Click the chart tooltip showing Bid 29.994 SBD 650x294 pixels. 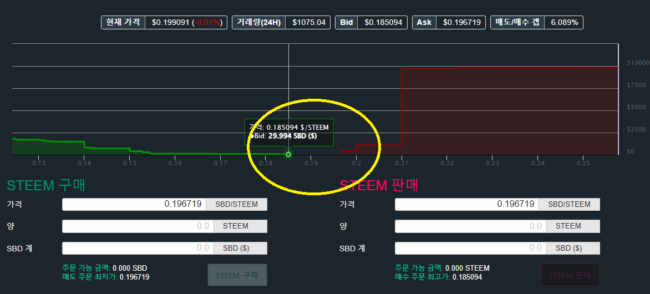pyautogui.click(x=289, y=132)
